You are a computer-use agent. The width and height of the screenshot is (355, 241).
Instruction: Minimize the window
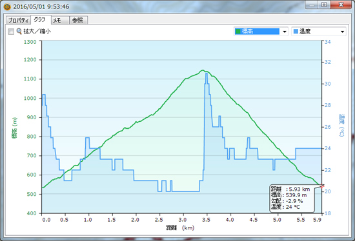(312, 5)
